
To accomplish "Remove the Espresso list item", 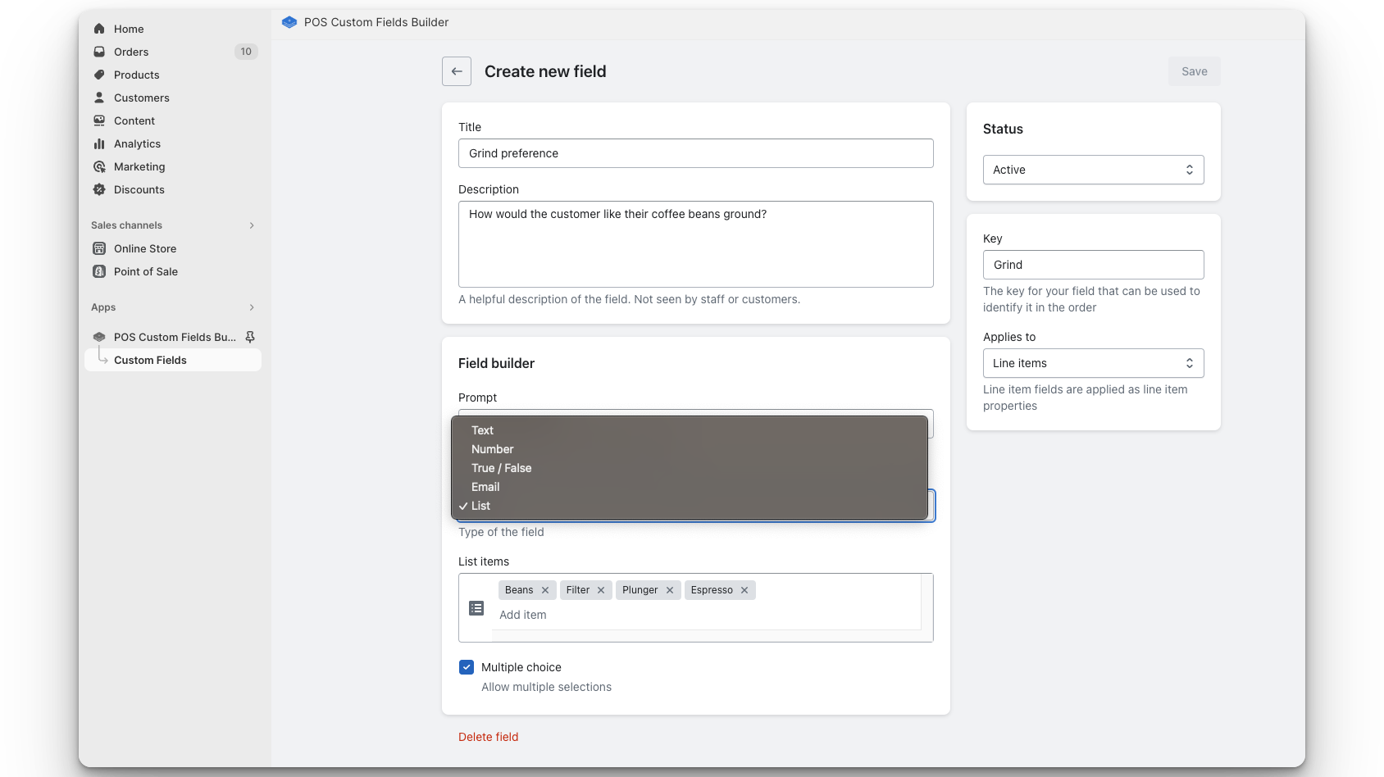I will pyautogui.click(x=744, y=589).
